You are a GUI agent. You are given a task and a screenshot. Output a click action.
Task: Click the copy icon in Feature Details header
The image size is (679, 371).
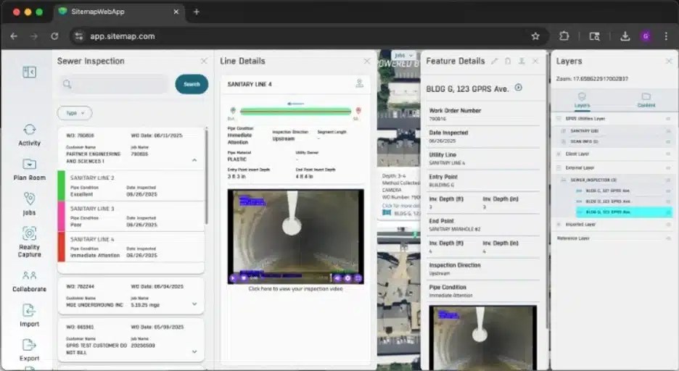508,61
